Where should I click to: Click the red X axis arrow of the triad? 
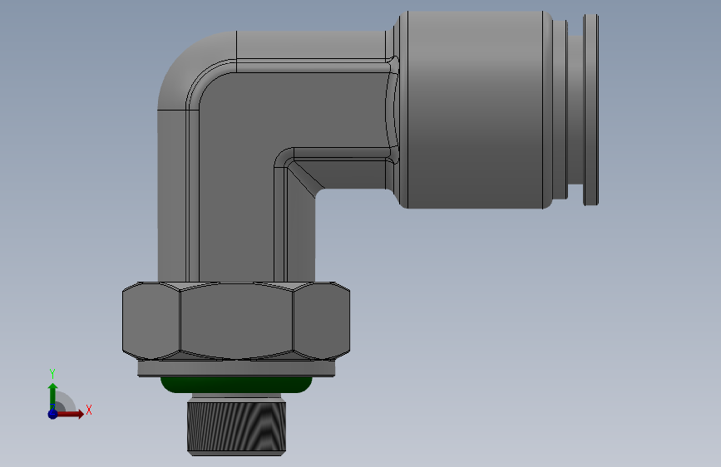point(72,414)
